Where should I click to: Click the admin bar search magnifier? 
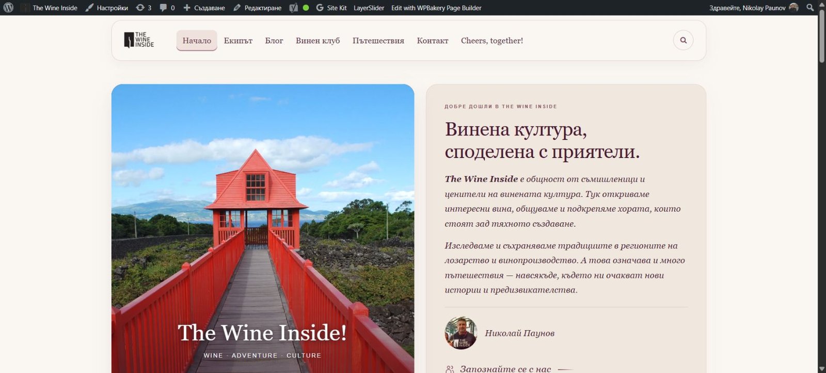(x=810, y=8)
